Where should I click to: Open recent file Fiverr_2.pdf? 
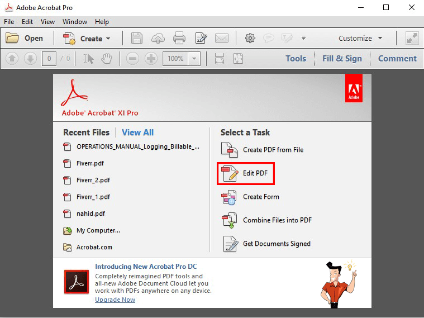tap(93, 180)
